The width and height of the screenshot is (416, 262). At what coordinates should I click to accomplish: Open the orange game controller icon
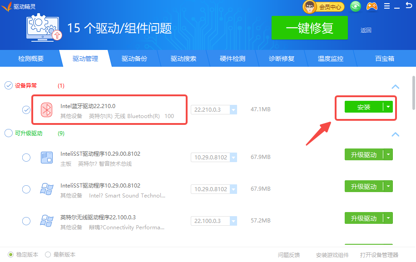coord(371,6)
